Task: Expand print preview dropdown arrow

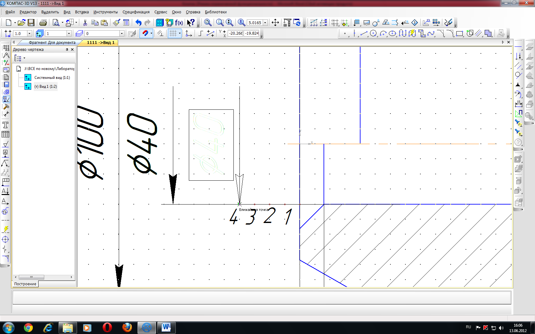Action: click(62, 23)
